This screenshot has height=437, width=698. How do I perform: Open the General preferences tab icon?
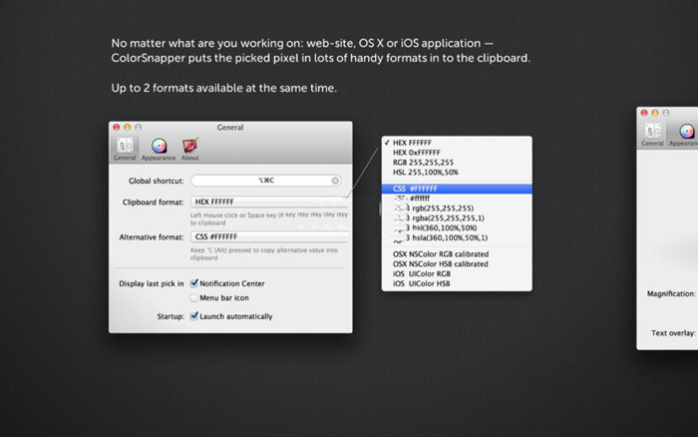click(125, 147)
